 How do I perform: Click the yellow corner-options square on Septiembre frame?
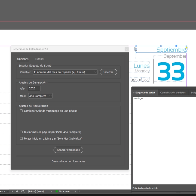[186, 48]
